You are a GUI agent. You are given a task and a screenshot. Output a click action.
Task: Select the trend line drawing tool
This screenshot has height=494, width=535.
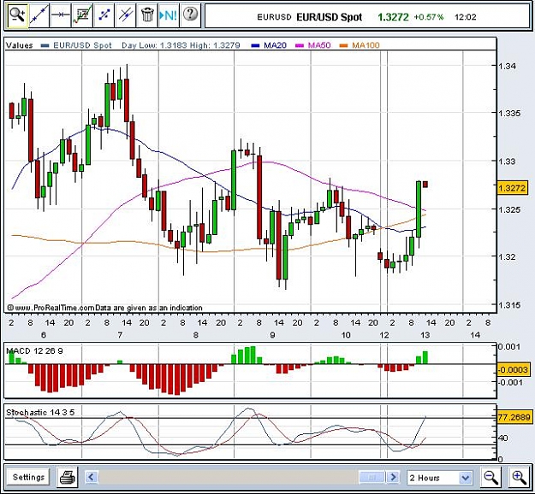[x=39, y=15]
